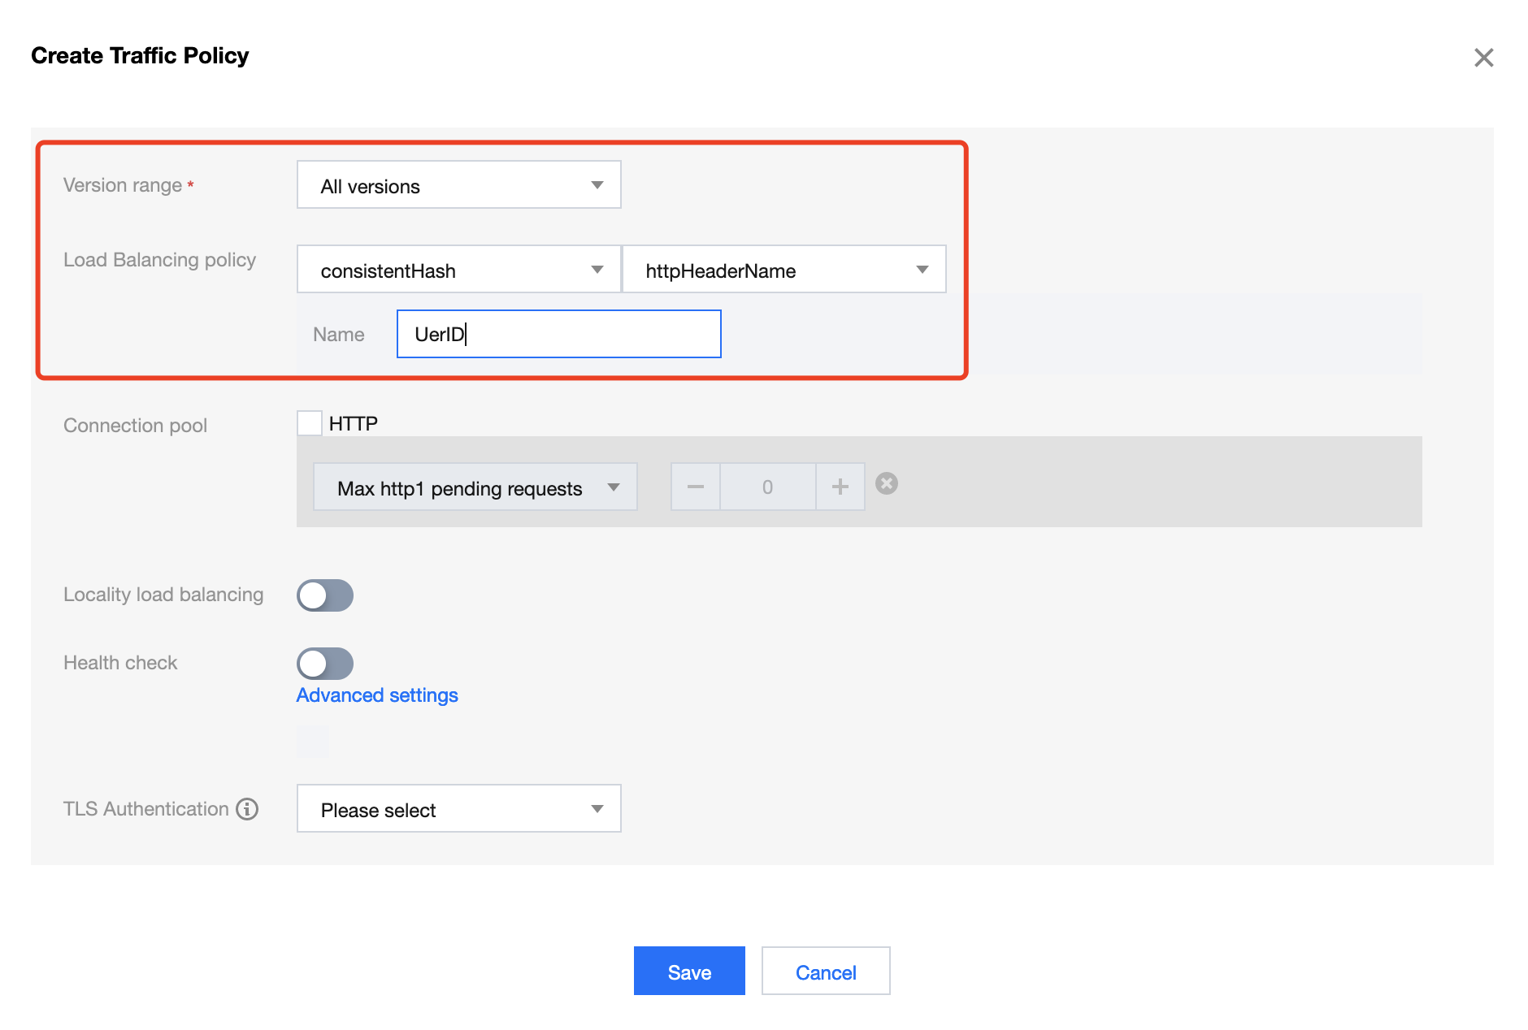The image size is (1528, 1030).
Task: Toggle Locality load balancing switch
Action: coord(325,595)
